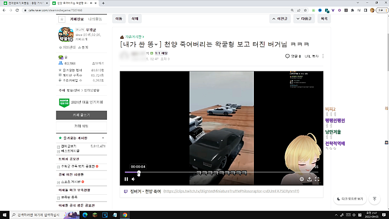The height and width of the screenshot is (219, 389).
Task: Open a new browser tab
Action: point(103,3)
